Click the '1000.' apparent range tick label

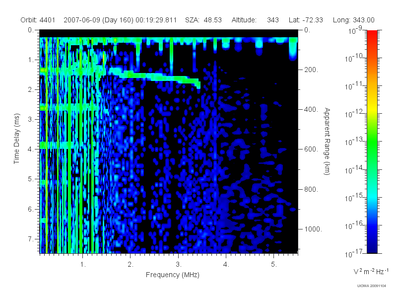[313, 229]
